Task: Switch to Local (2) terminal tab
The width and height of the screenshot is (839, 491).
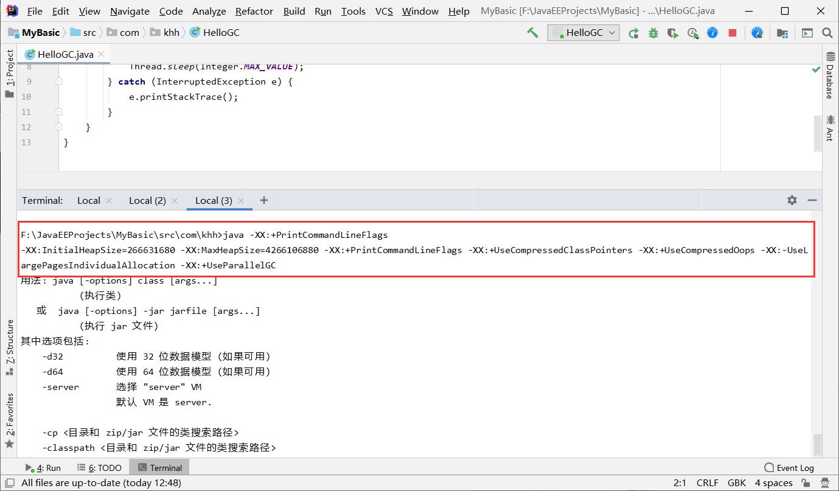Action: point(147,200)
